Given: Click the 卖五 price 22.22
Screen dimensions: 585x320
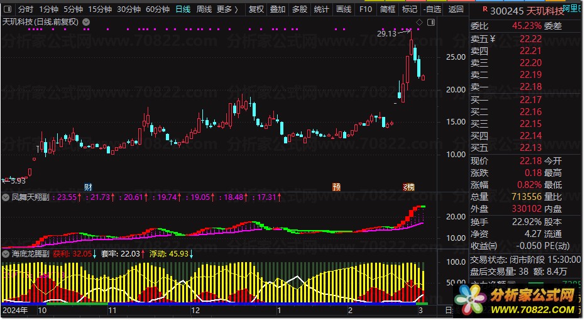Looking at the screenshot, I should tap(530, 39).
